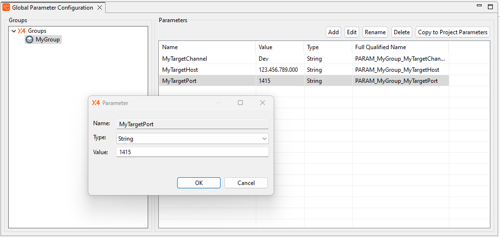Open the Type dropdown in dialog
The height and width of the screenshot is (237, 500).
pyautogui.click(x=264, y=139)
